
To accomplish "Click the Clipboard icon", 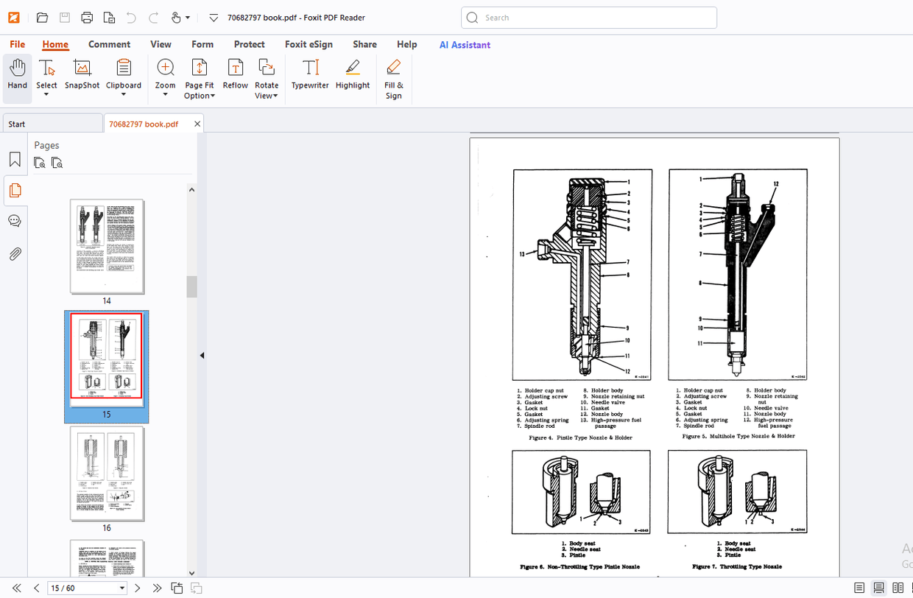I will pyautogui.click(x=124, y=68).
